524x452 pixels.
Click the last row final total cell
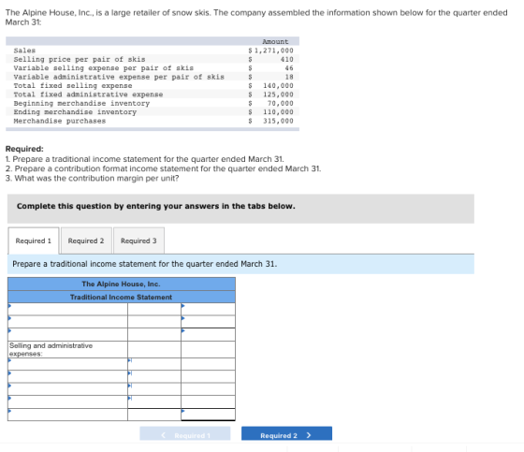tap(208, 415)
